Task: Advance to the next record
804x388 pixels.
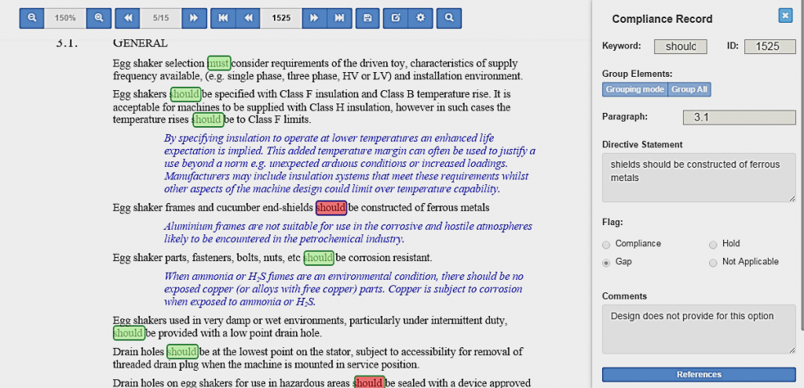Action: (314, 18)
